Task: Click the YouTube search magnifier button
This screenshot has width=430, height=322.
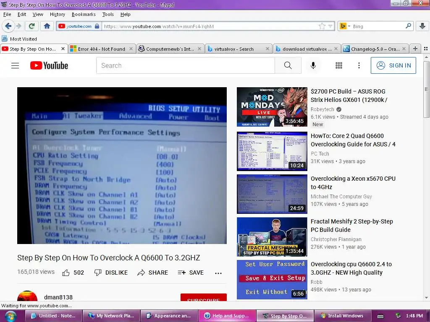Action: [288, 65]
